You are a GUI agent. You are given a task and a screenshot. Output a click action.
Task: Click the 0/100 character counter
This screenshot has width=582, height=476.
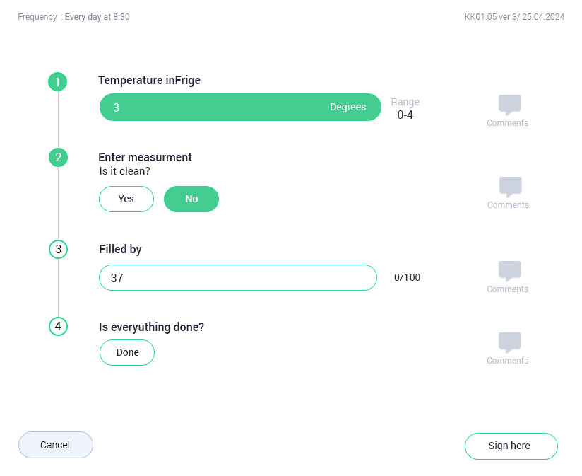coord(407,277)
